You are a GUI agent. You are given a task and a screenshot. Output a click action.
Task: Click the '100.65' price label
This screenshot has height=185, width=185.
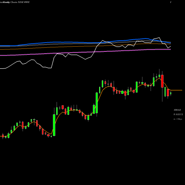click(177, 110)
